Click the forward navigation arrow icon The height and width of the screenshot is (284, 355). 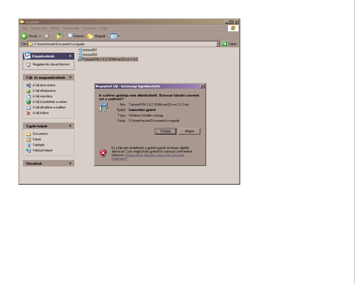tap(46, 36)
